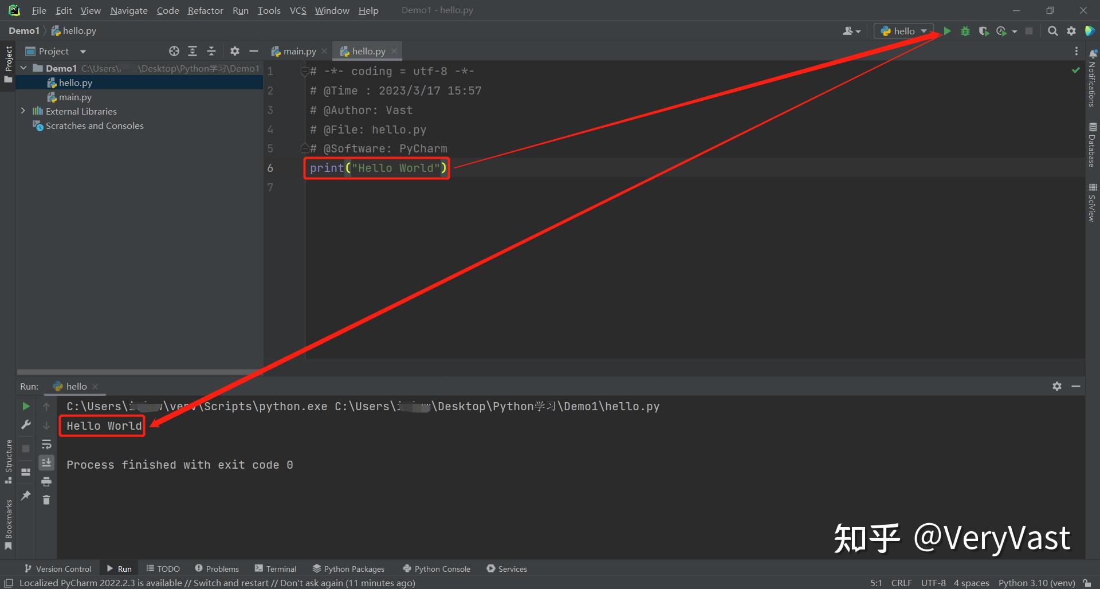
Task: Pin the hello run tab
Action: [26, 494]
